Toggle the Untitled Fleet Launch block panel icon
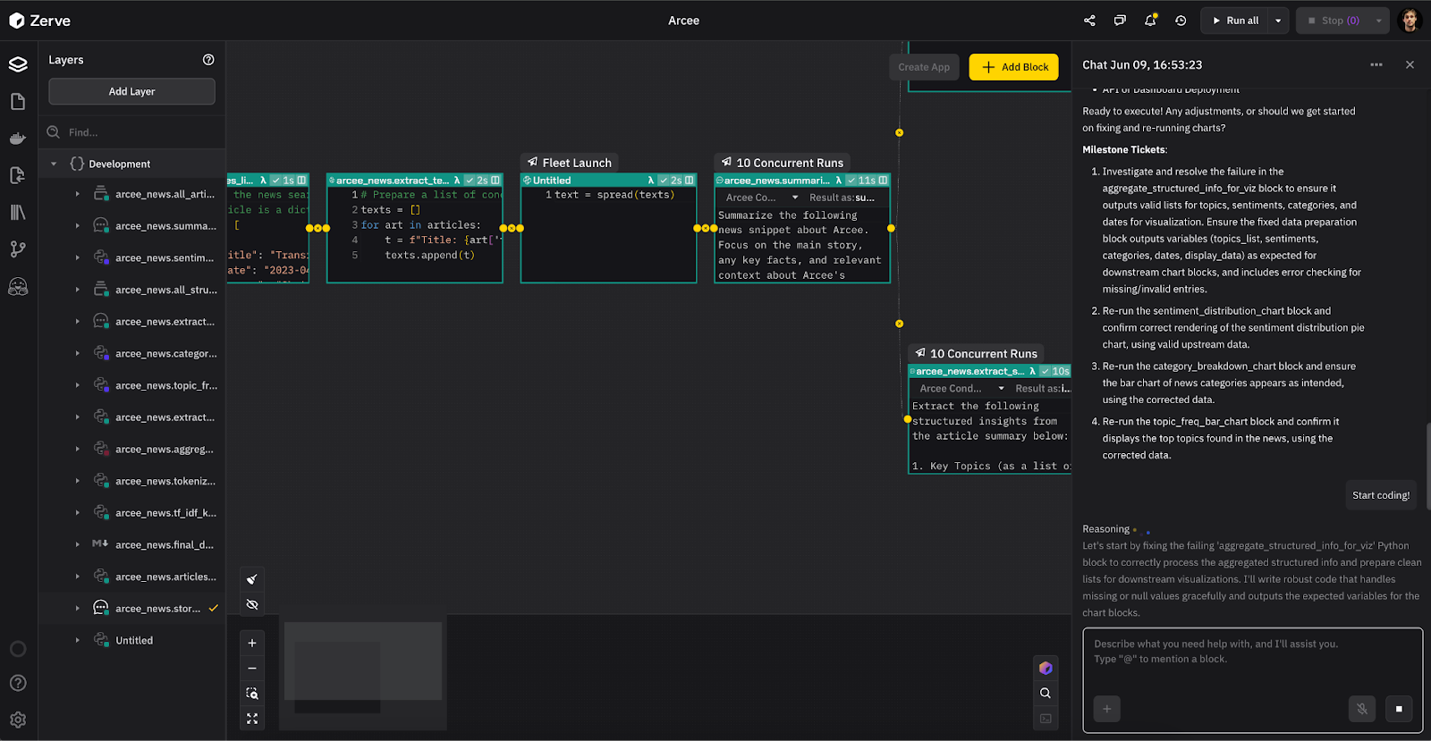Viewport: 1431px width, 741px height. pyautogui.click(x=689, y=181)
